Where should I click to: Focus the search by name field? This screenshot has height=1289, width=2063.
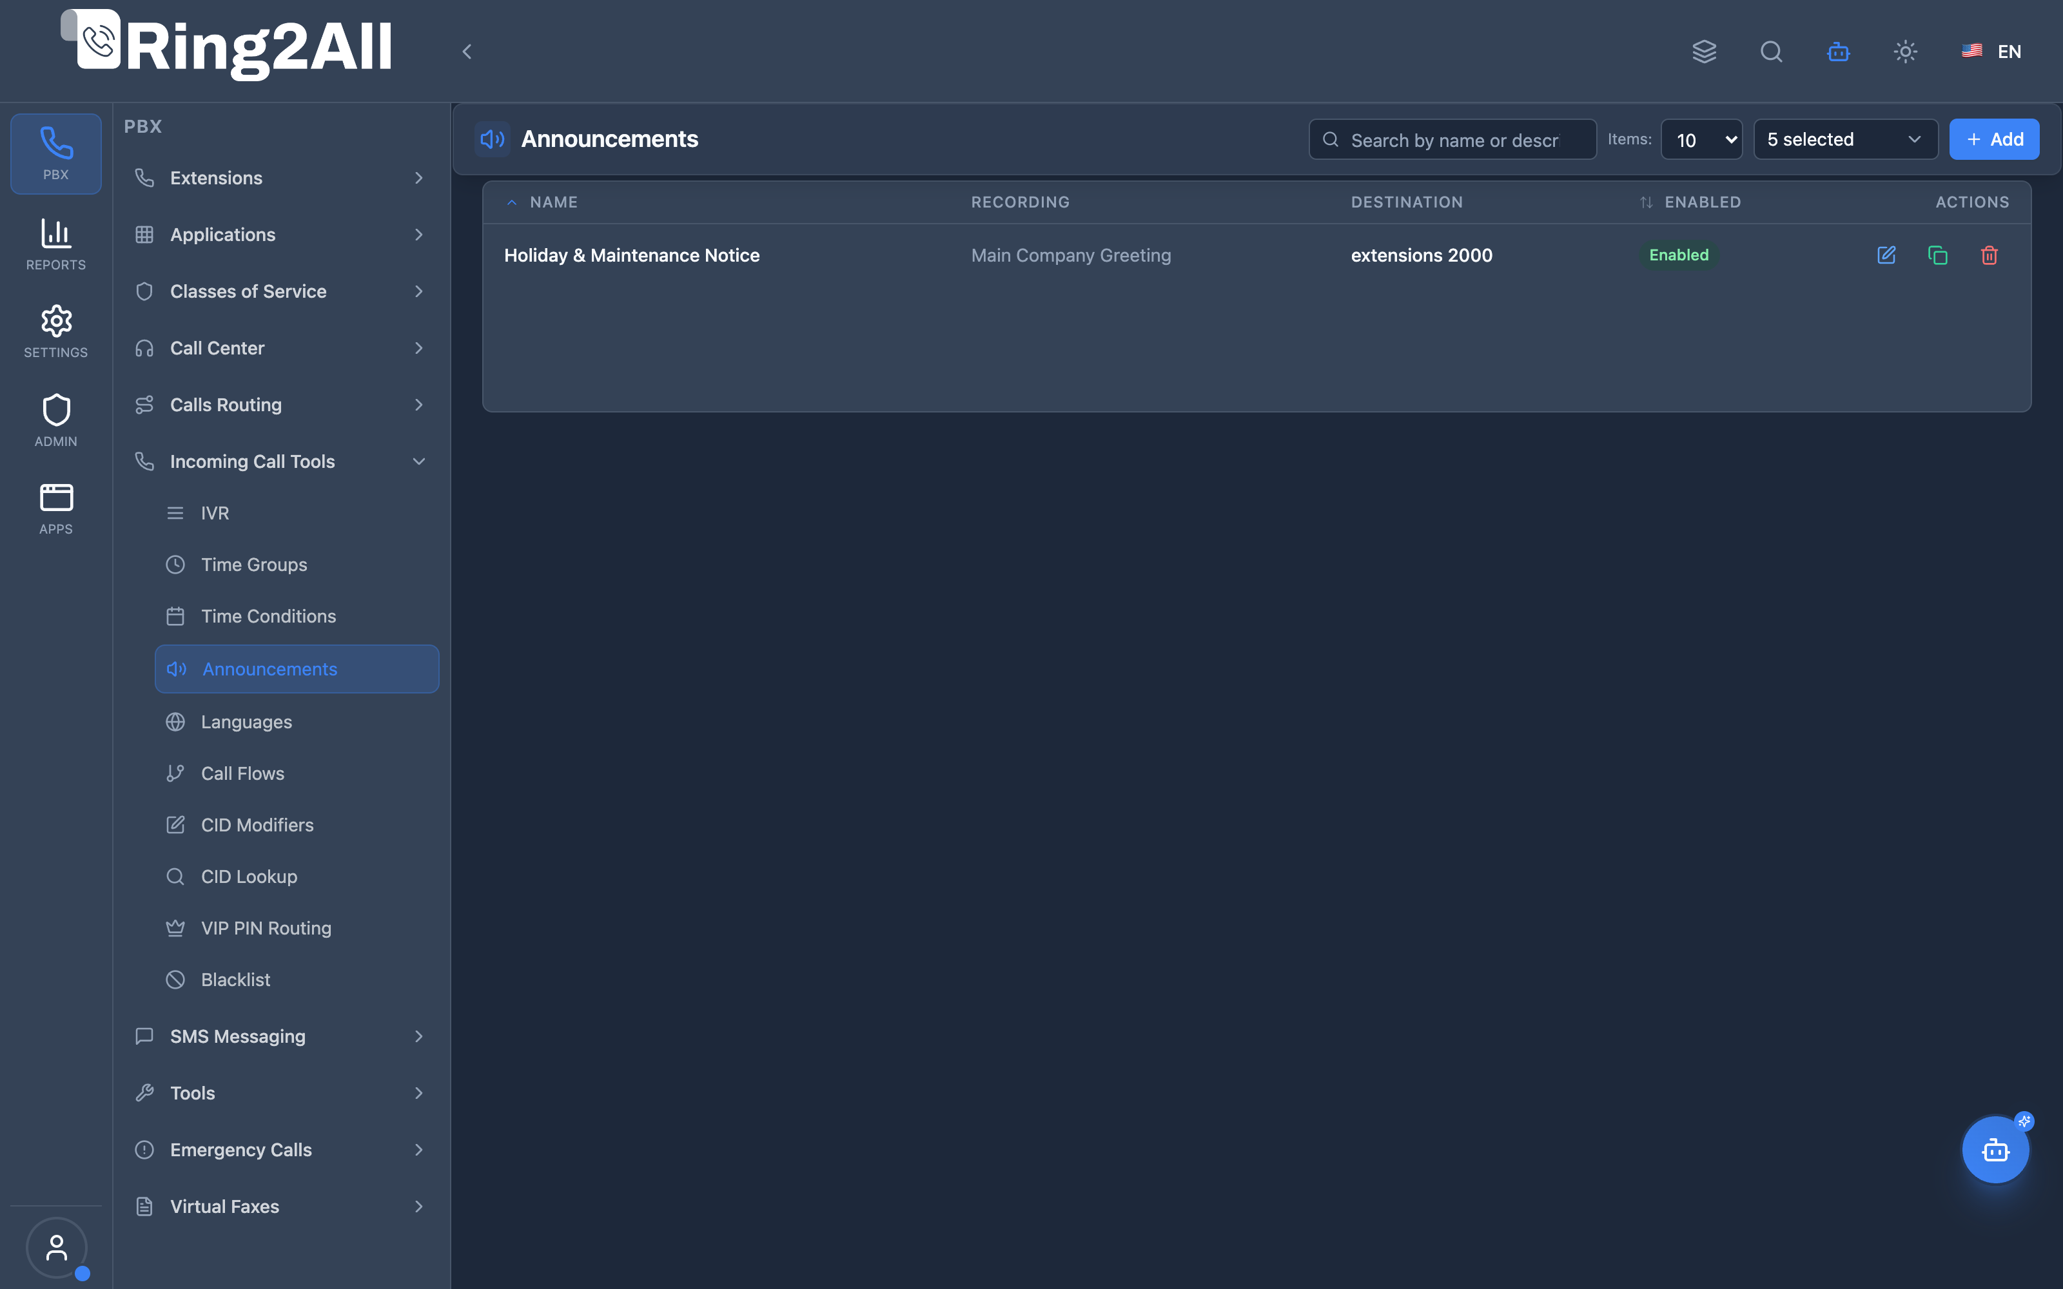point(1452,139)
